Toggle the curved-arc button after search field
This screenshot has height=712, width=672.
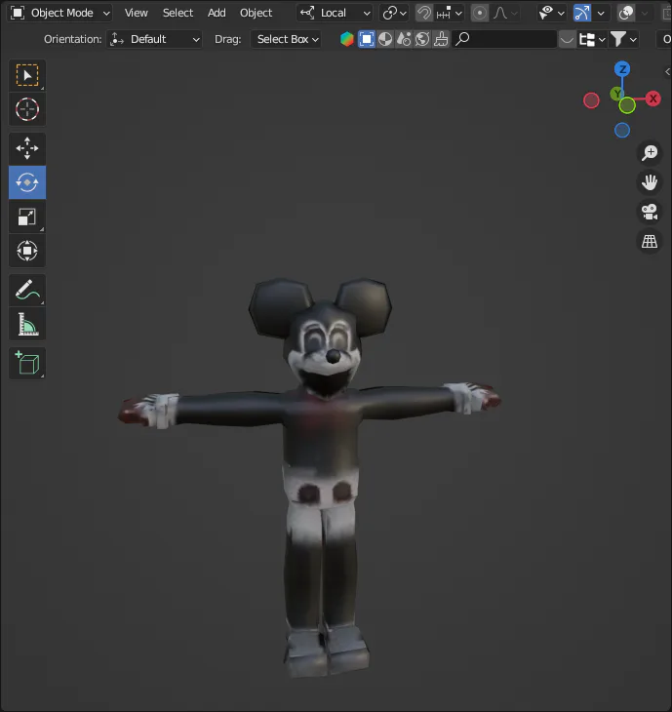point(567,40)
